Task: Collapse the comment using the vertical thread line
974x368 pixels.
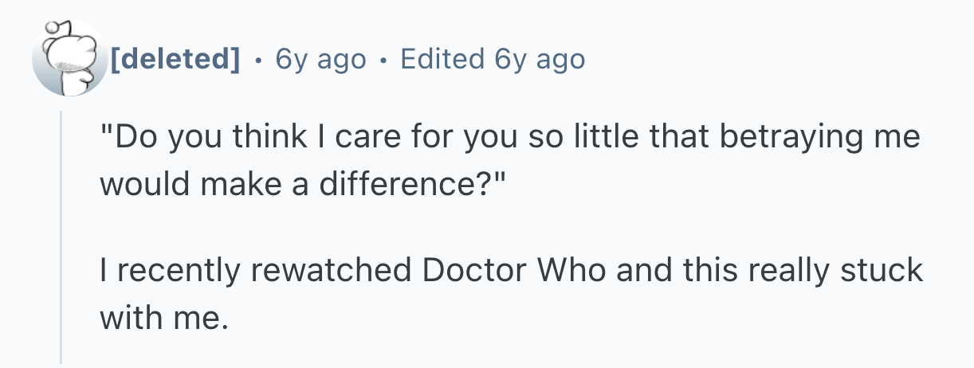Action: [62, 239]
